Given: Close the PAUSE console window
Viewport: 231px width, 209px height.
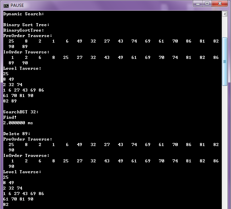Looking at the screenshot, I should click(220, 3).
